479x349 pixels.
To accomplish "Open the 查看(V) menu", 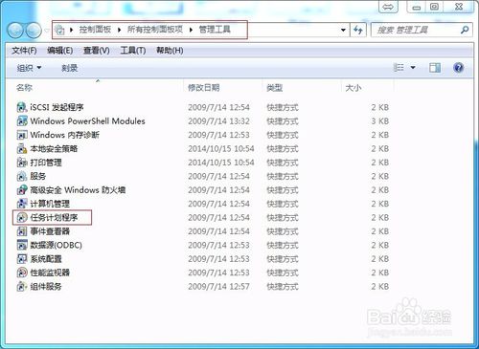I will [97, 51].
